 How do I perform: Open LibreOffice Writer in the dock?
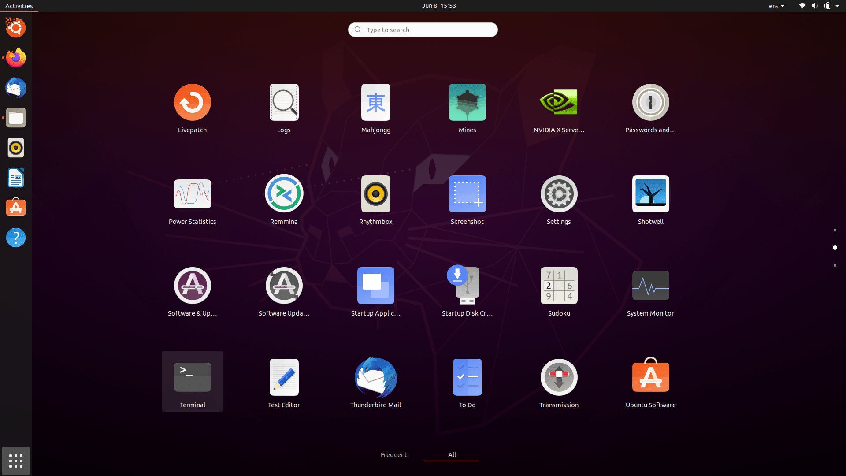pyautogui.click(x=16, y=178)
